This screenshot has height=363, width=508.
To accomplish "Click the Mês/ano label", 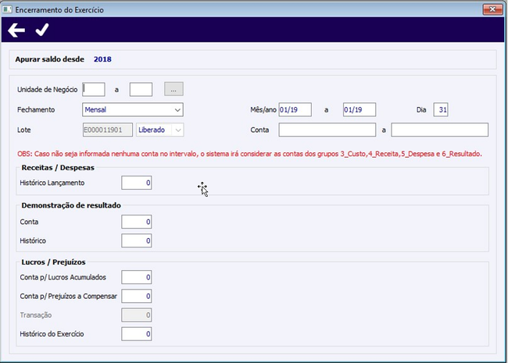I will [x=263, y=109].
